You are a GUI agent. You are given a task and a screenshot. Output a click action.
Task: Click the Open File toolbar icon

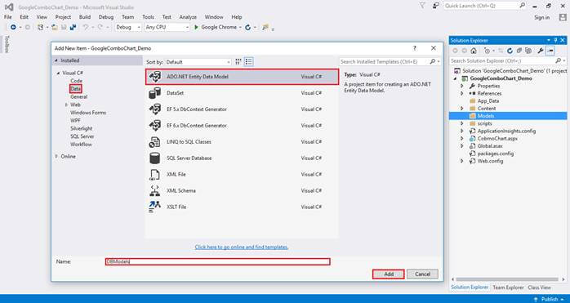click(x=55, y=27)
